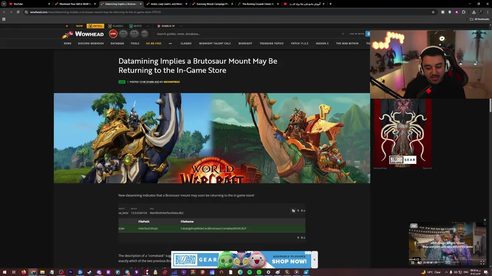Image resolution: width=492 pixels, height=276 pixels.
Task: Click the green LIVE article tag
Action: pos(122,82)
